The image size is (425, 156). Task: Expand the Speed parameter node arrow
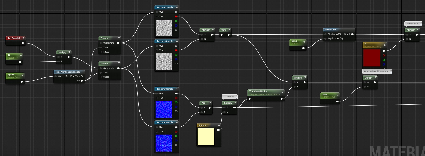point(23,76)
